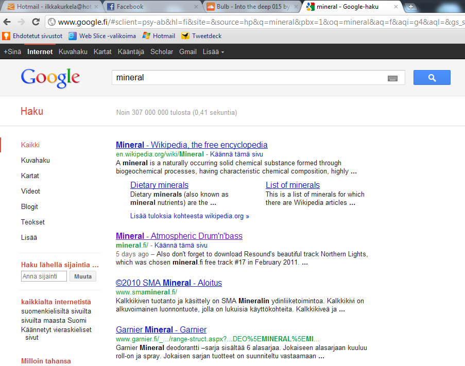
Task: Select Milloin tahansa time filter
Action: pyautogui.click(x=46, y=361)
